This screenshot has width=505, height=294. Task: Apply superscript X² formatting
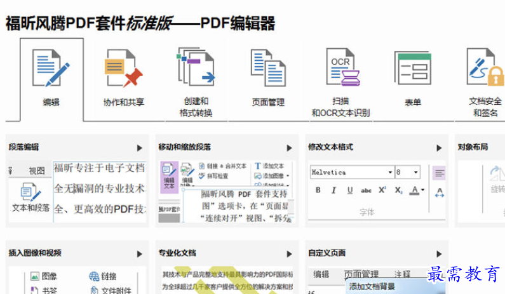click(x=382, y=190)
